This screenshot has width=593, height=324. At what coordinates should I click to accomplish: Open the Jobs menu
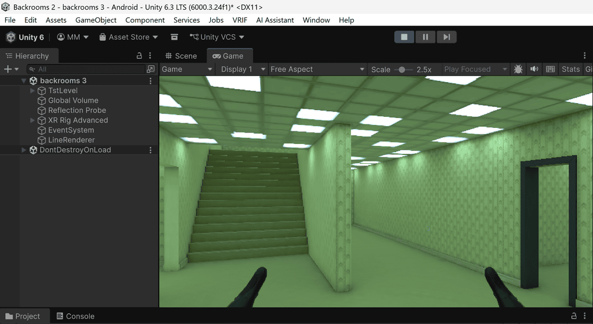216,20
